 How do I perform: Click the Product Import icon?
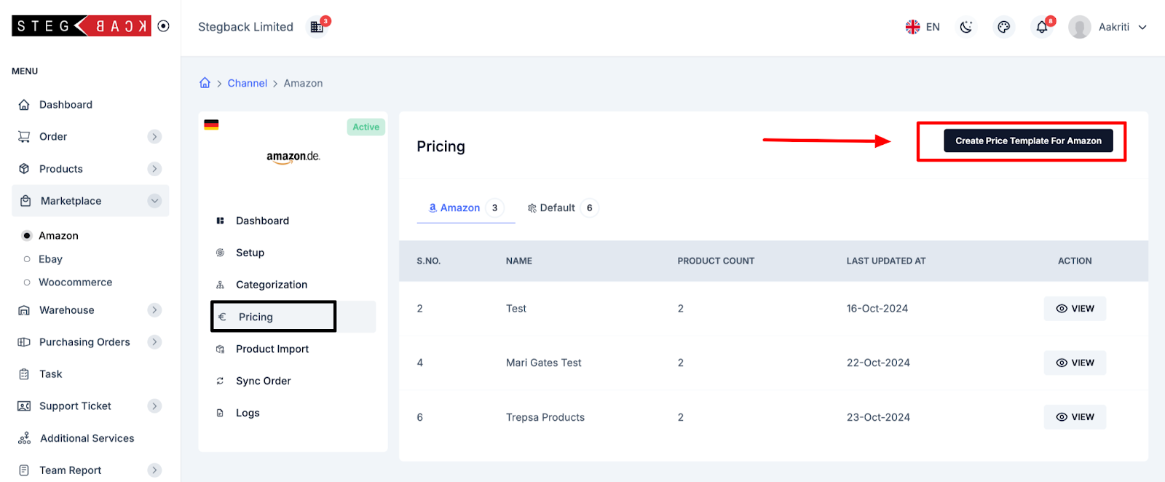tap(220, 349)
